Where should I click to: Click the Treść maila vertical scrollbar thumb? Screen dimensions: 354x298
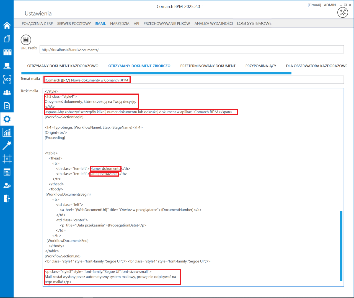341,246
